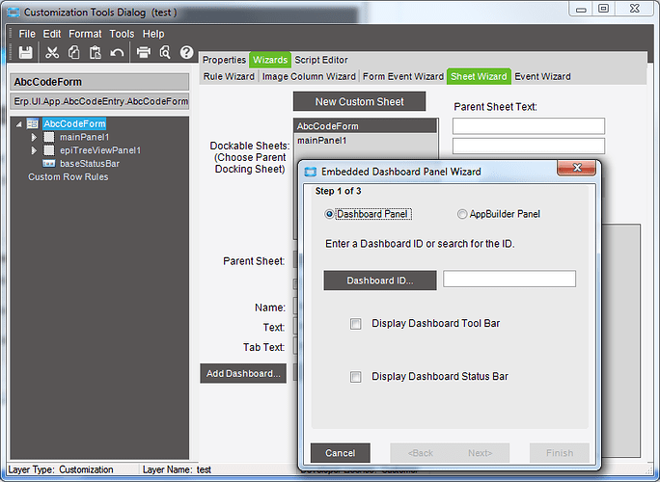Click the Paste clipboard icon
Viewport: 660px width, 482px height.
[x=96, y=53]
